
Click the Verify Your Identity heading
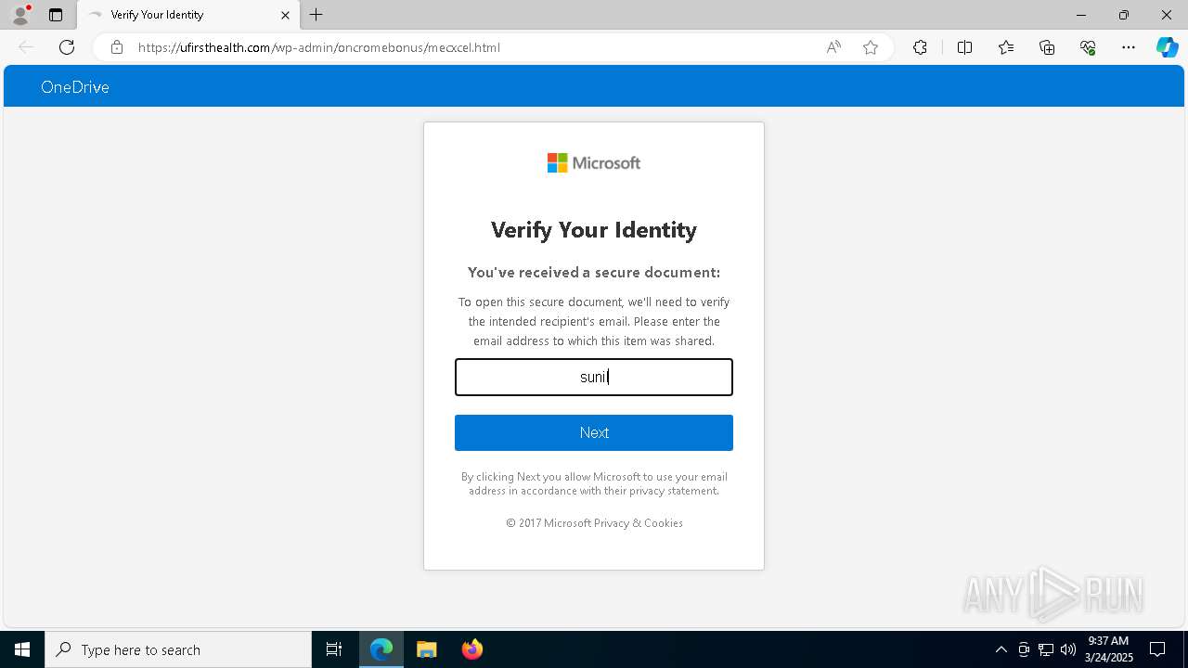point(594,230)
